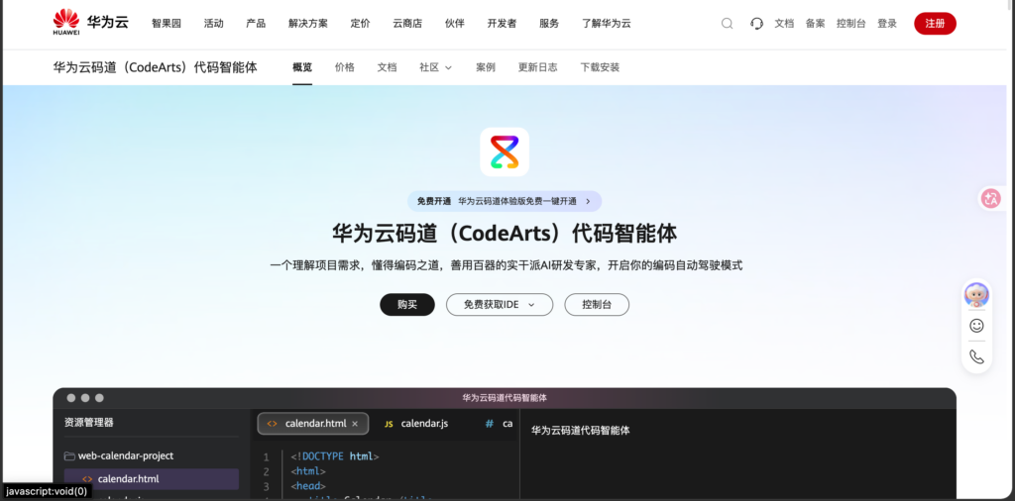1015x501 pixels.
Task: Switch to the calendar.html editor tab
Action: click(313, 424)
